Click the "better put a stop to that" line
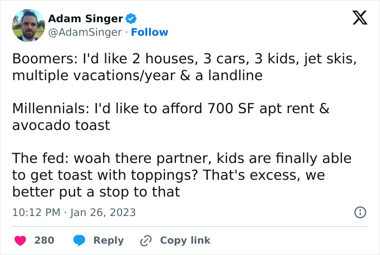This screenshot has height=255, width=380. [x=96, y=192]
